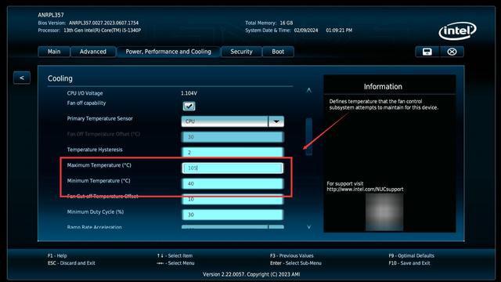Click the save floppy disk icon
501x282 pixels.
pos(427,52)
